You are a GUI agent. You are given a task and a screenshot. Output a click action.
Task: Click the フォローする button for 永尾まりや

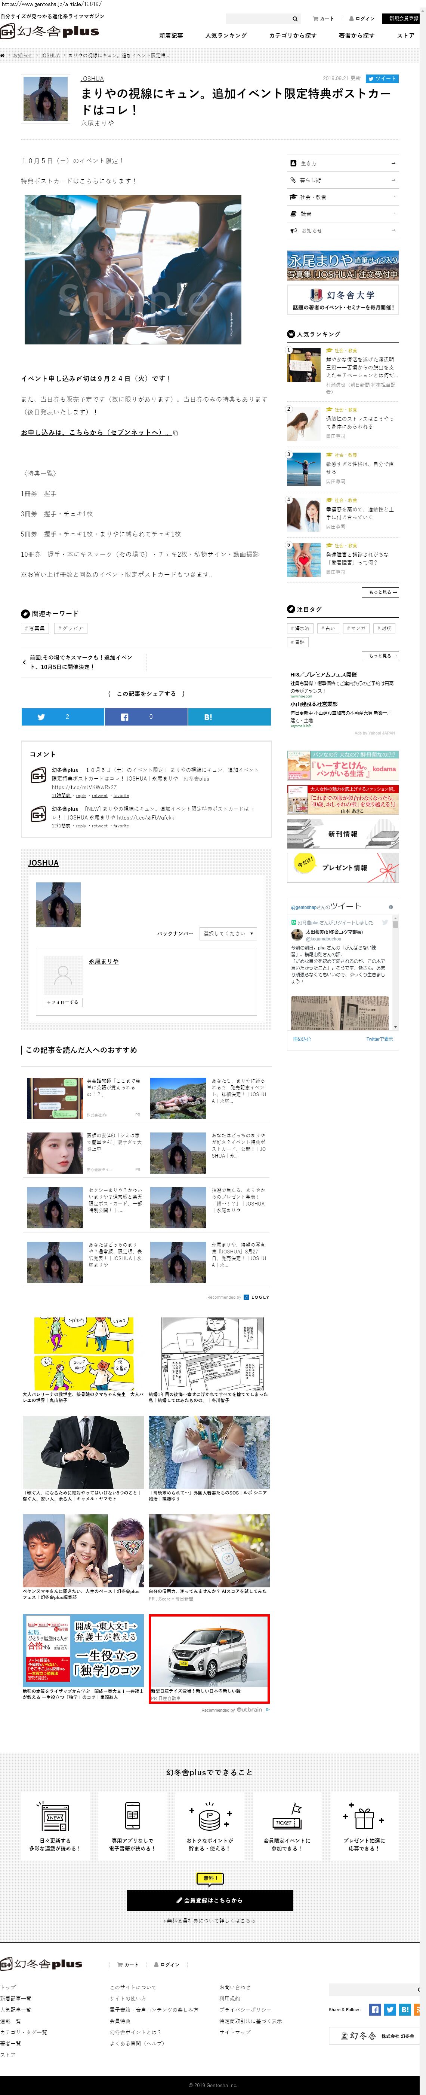click(62, 1002)
